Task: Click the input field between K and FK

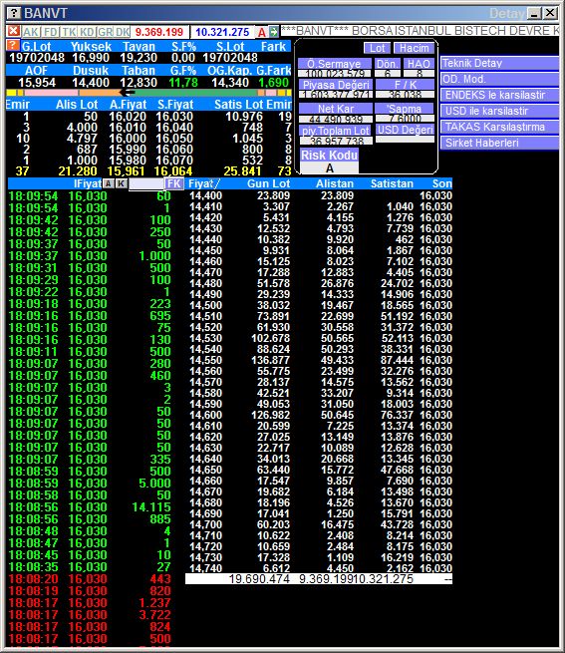Action: pyautogui.click(x=146, y=183)
